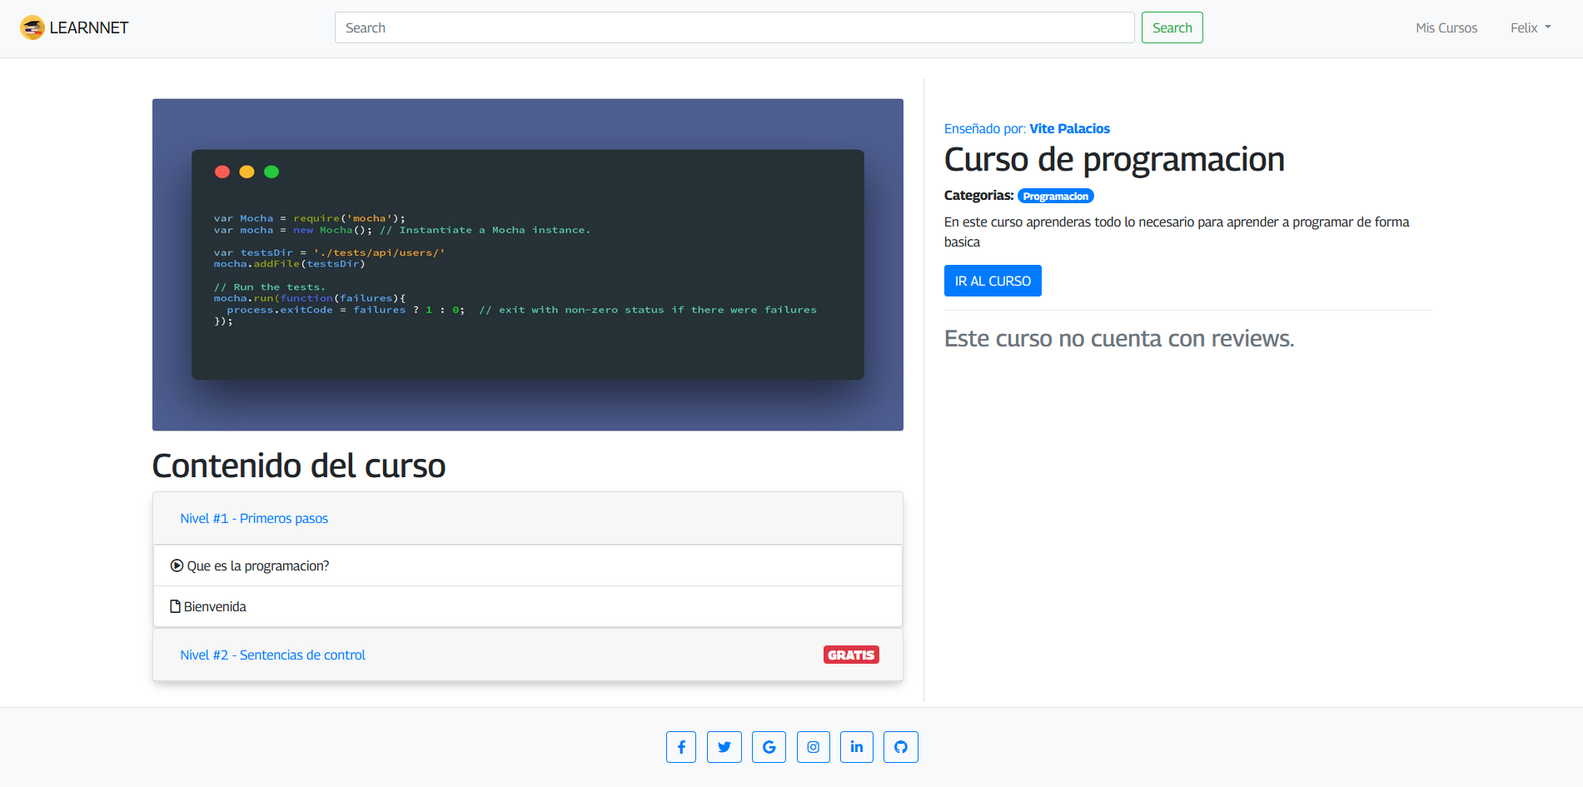This screenshot has height=787, width=1583.
Task: Click the LEARNNET logo icon
Action: pyautogui.click(x=32, y=27)
